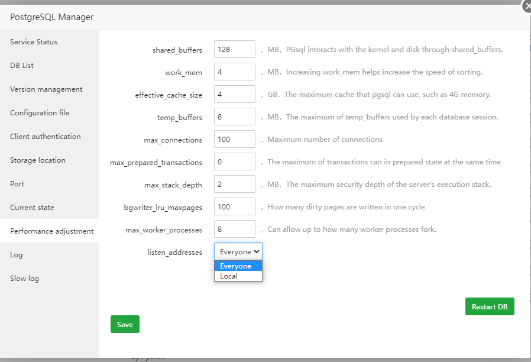Show Client authentication settings
The height and width of the screenshot is (362, 531).
46,137
